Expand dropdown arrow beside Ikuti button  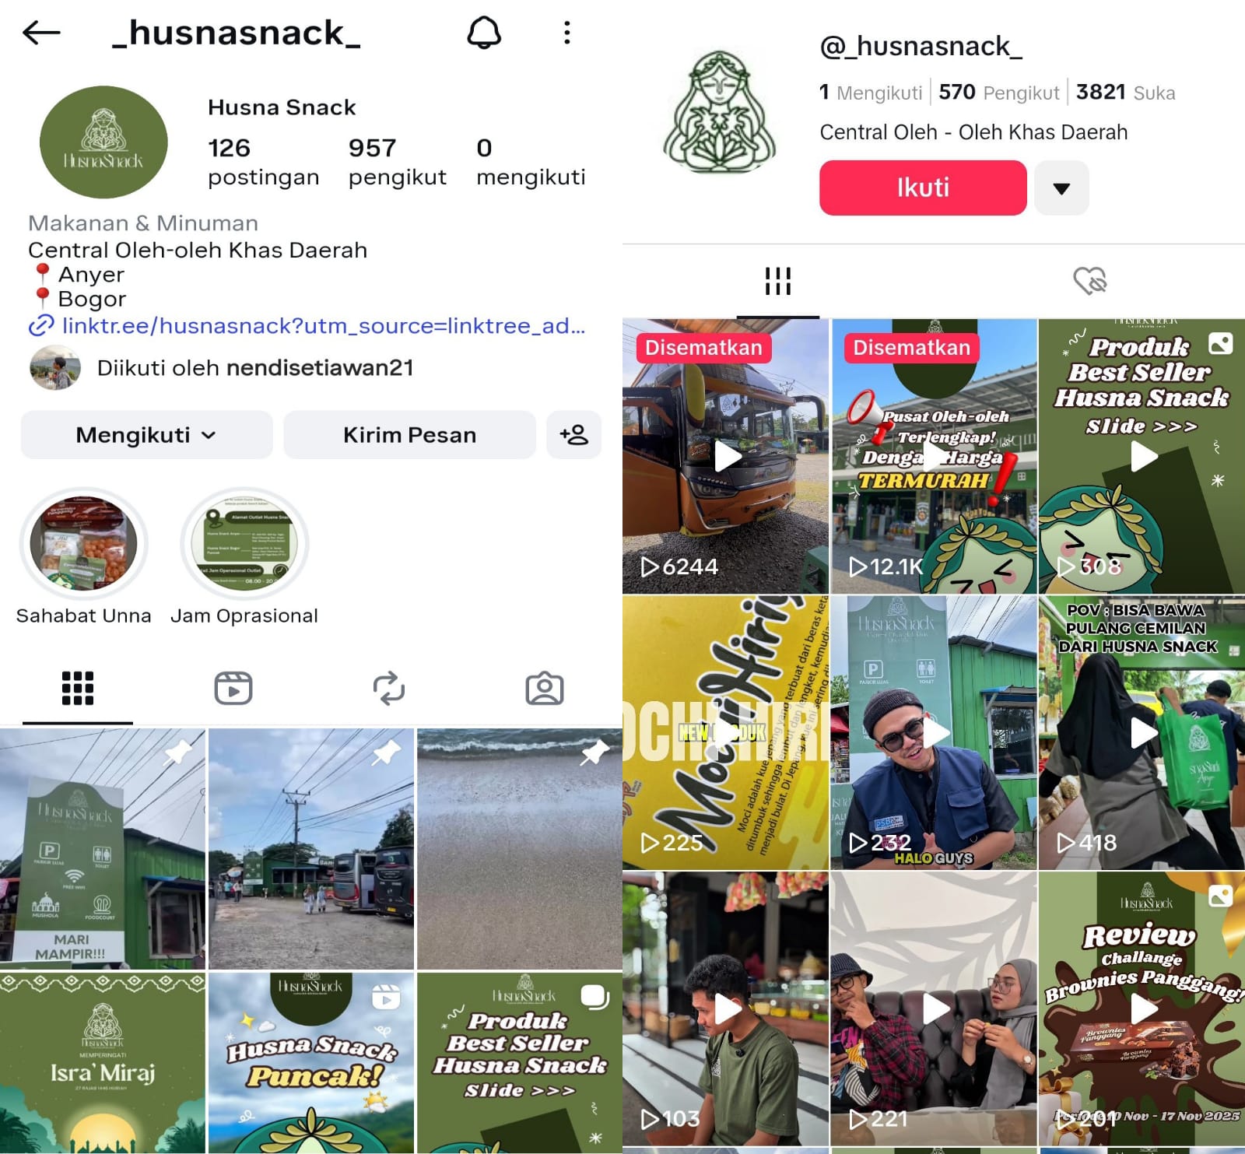click(x=1061, y=188)
